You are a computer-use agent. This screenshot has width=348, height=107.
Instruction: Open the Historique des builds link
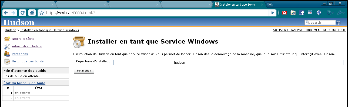(28, 61)
